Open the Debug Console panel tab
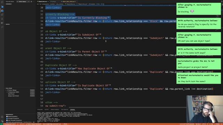Image resolution: width=223 pixels, height=125 pixels. click(55, 110)
